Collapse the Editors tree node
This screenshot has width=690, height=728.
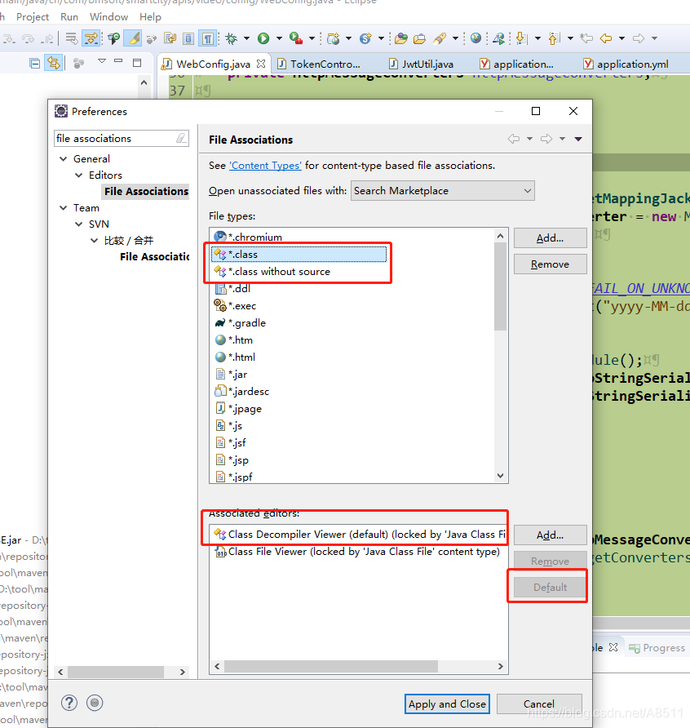tap(79, 175)
